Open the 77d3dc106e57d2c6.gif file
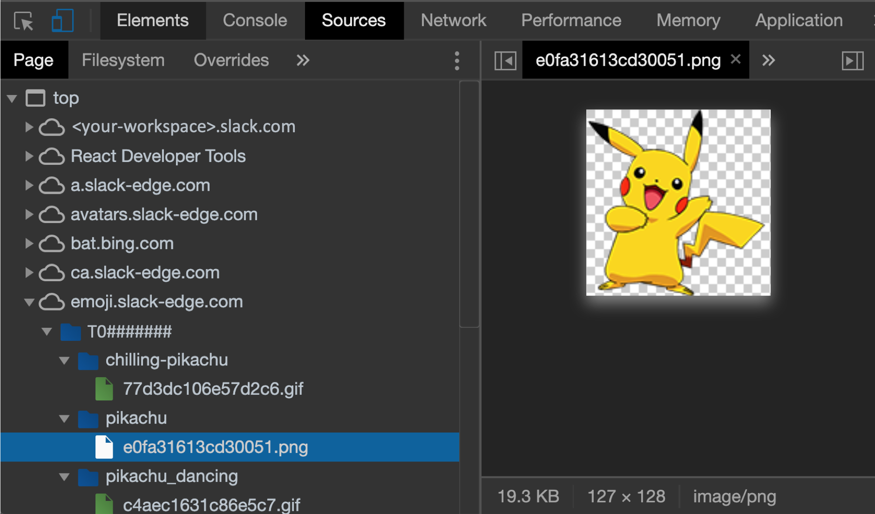Screen dimensions: 875x514 [213, 389]
